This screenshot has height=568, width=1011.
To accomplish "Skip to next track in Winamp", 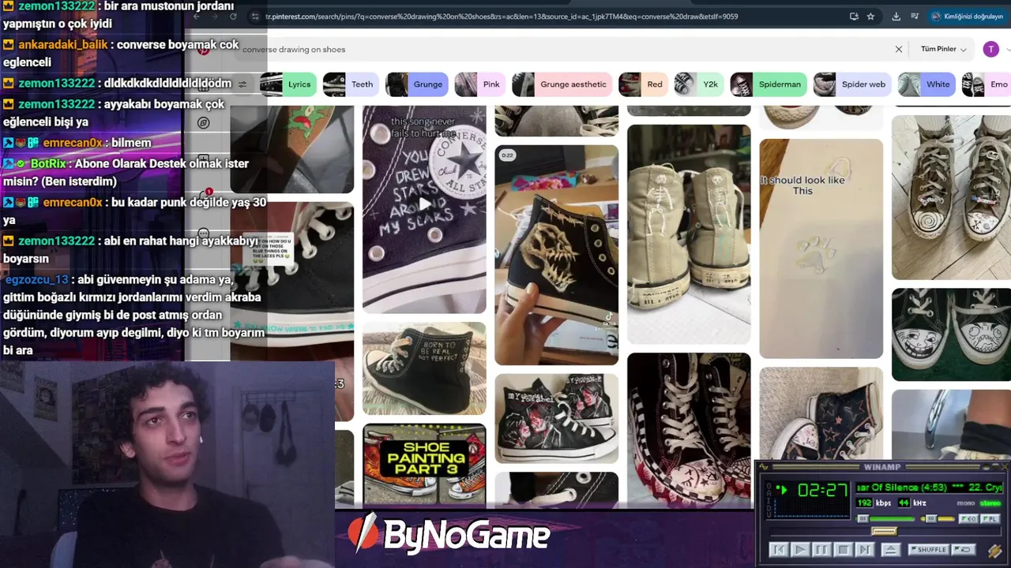I will [864, 550].
